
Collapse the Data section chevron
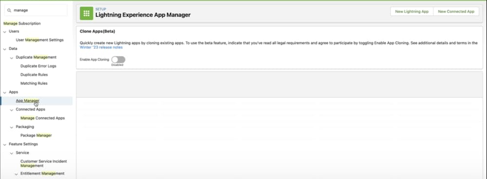pos(5,49)
